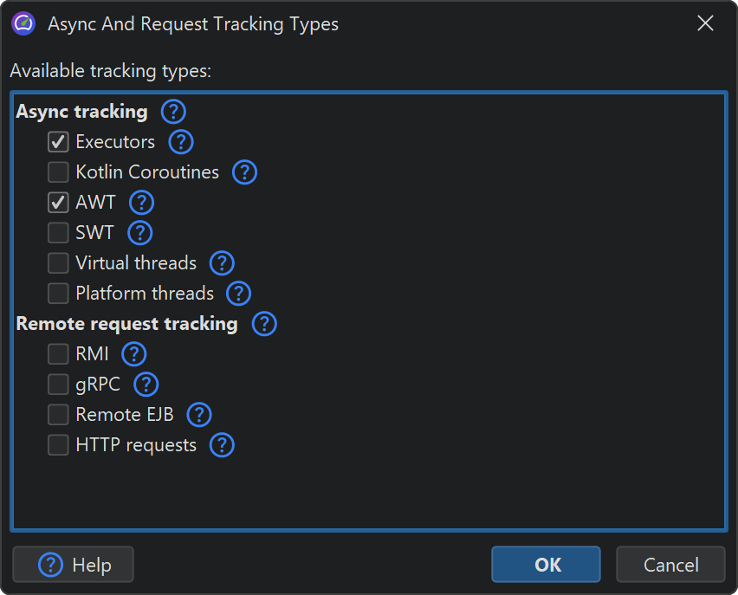
Task: Open the Help button at bottom left
Action: [x=74, y=565]
